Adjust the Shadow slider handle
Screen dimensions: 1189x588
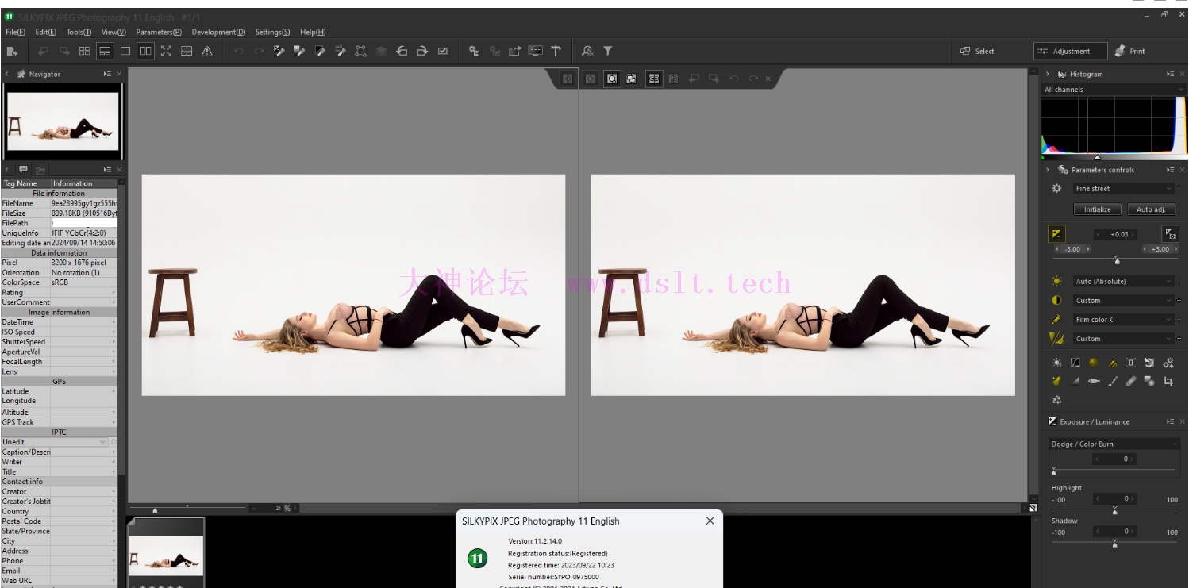tap(1114, 544)
